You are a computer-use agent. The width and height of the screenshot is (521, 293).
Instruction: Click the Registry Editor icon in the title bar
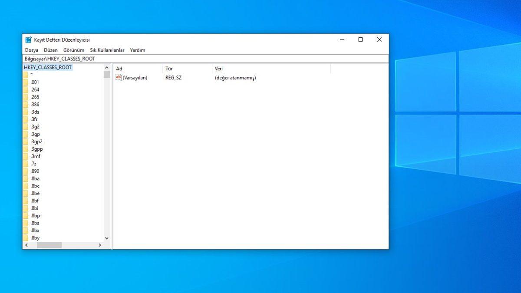coord(29,40)
